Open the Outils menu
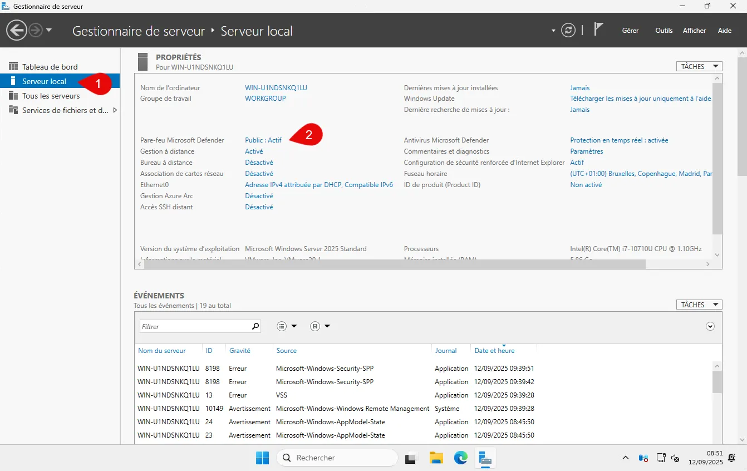 (664, 31)
